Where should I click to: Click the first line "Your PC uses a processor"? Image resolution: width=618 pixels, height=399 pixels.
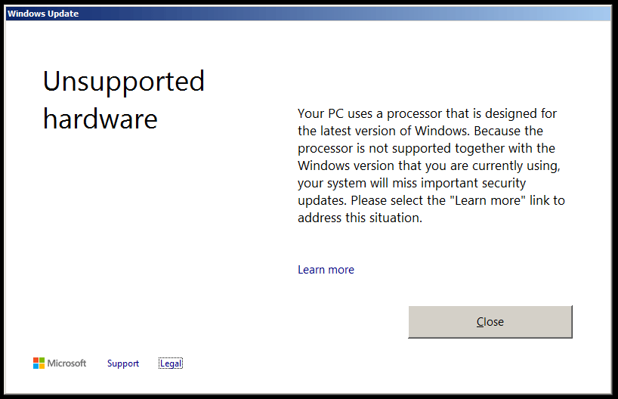(379, 113)
